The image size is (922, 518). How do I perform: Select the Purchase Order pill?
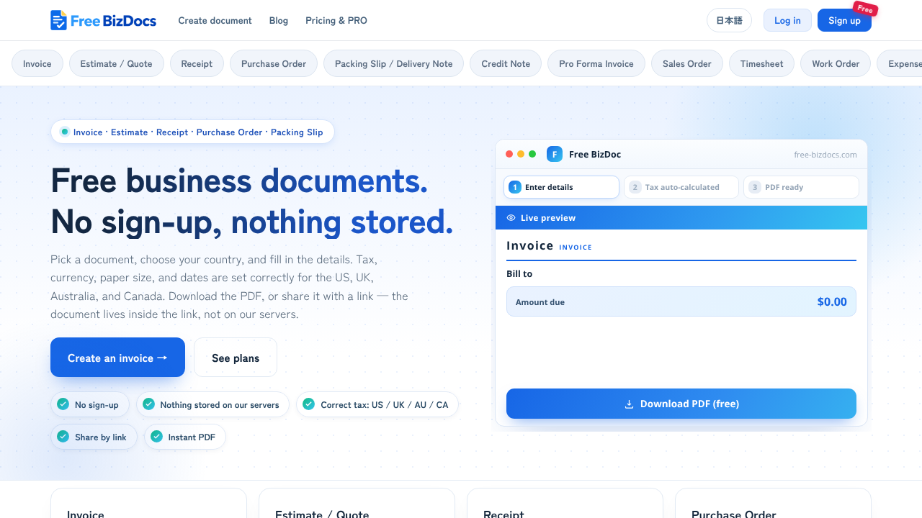pos(274,63)
